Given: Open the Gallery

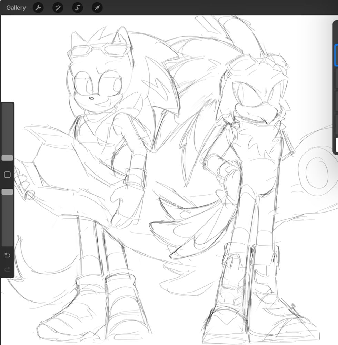Looking at the screenshot, I should pyautogui.click(x=16, y=8).
